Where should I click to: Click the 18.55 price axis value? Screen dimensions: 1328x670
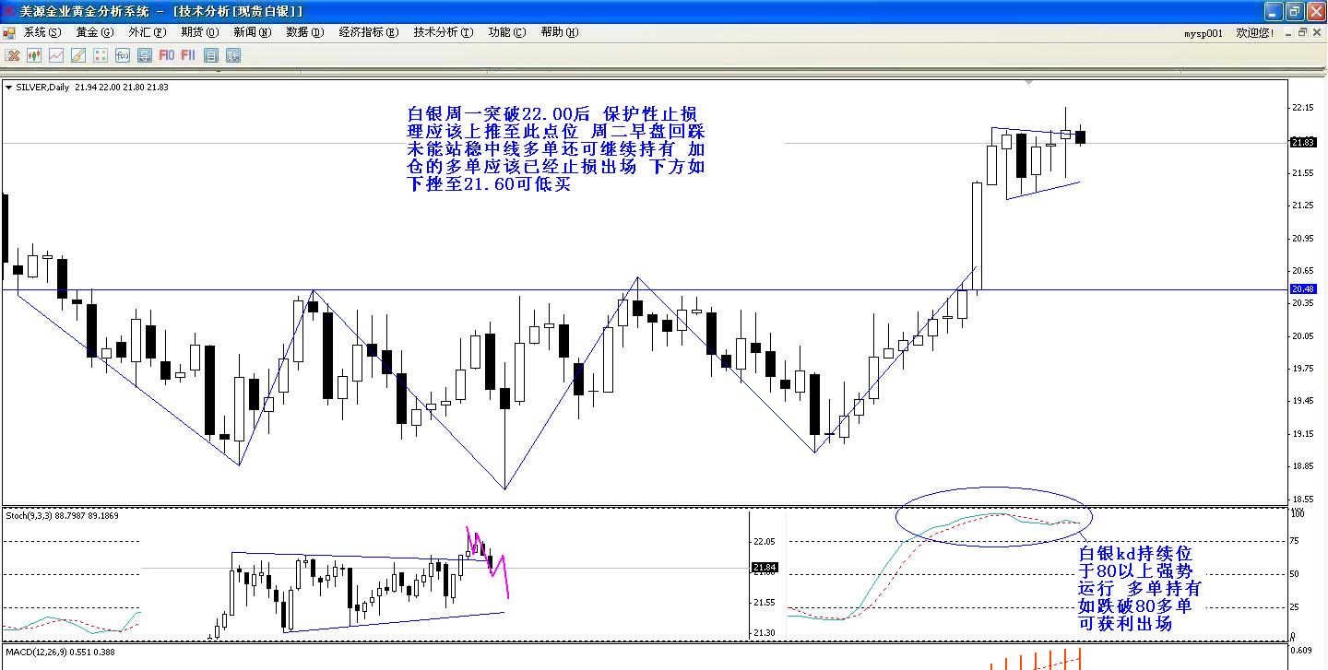(x=1303, y=500)
